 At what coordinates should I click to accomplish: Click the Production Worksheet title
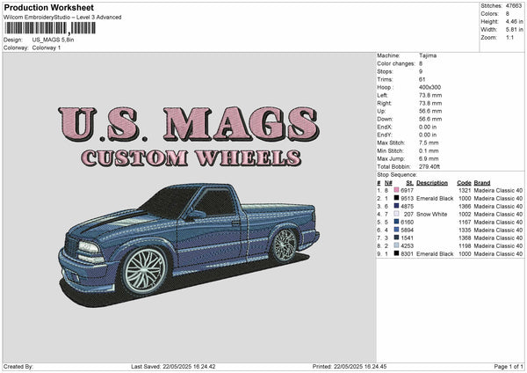point(48,7)
